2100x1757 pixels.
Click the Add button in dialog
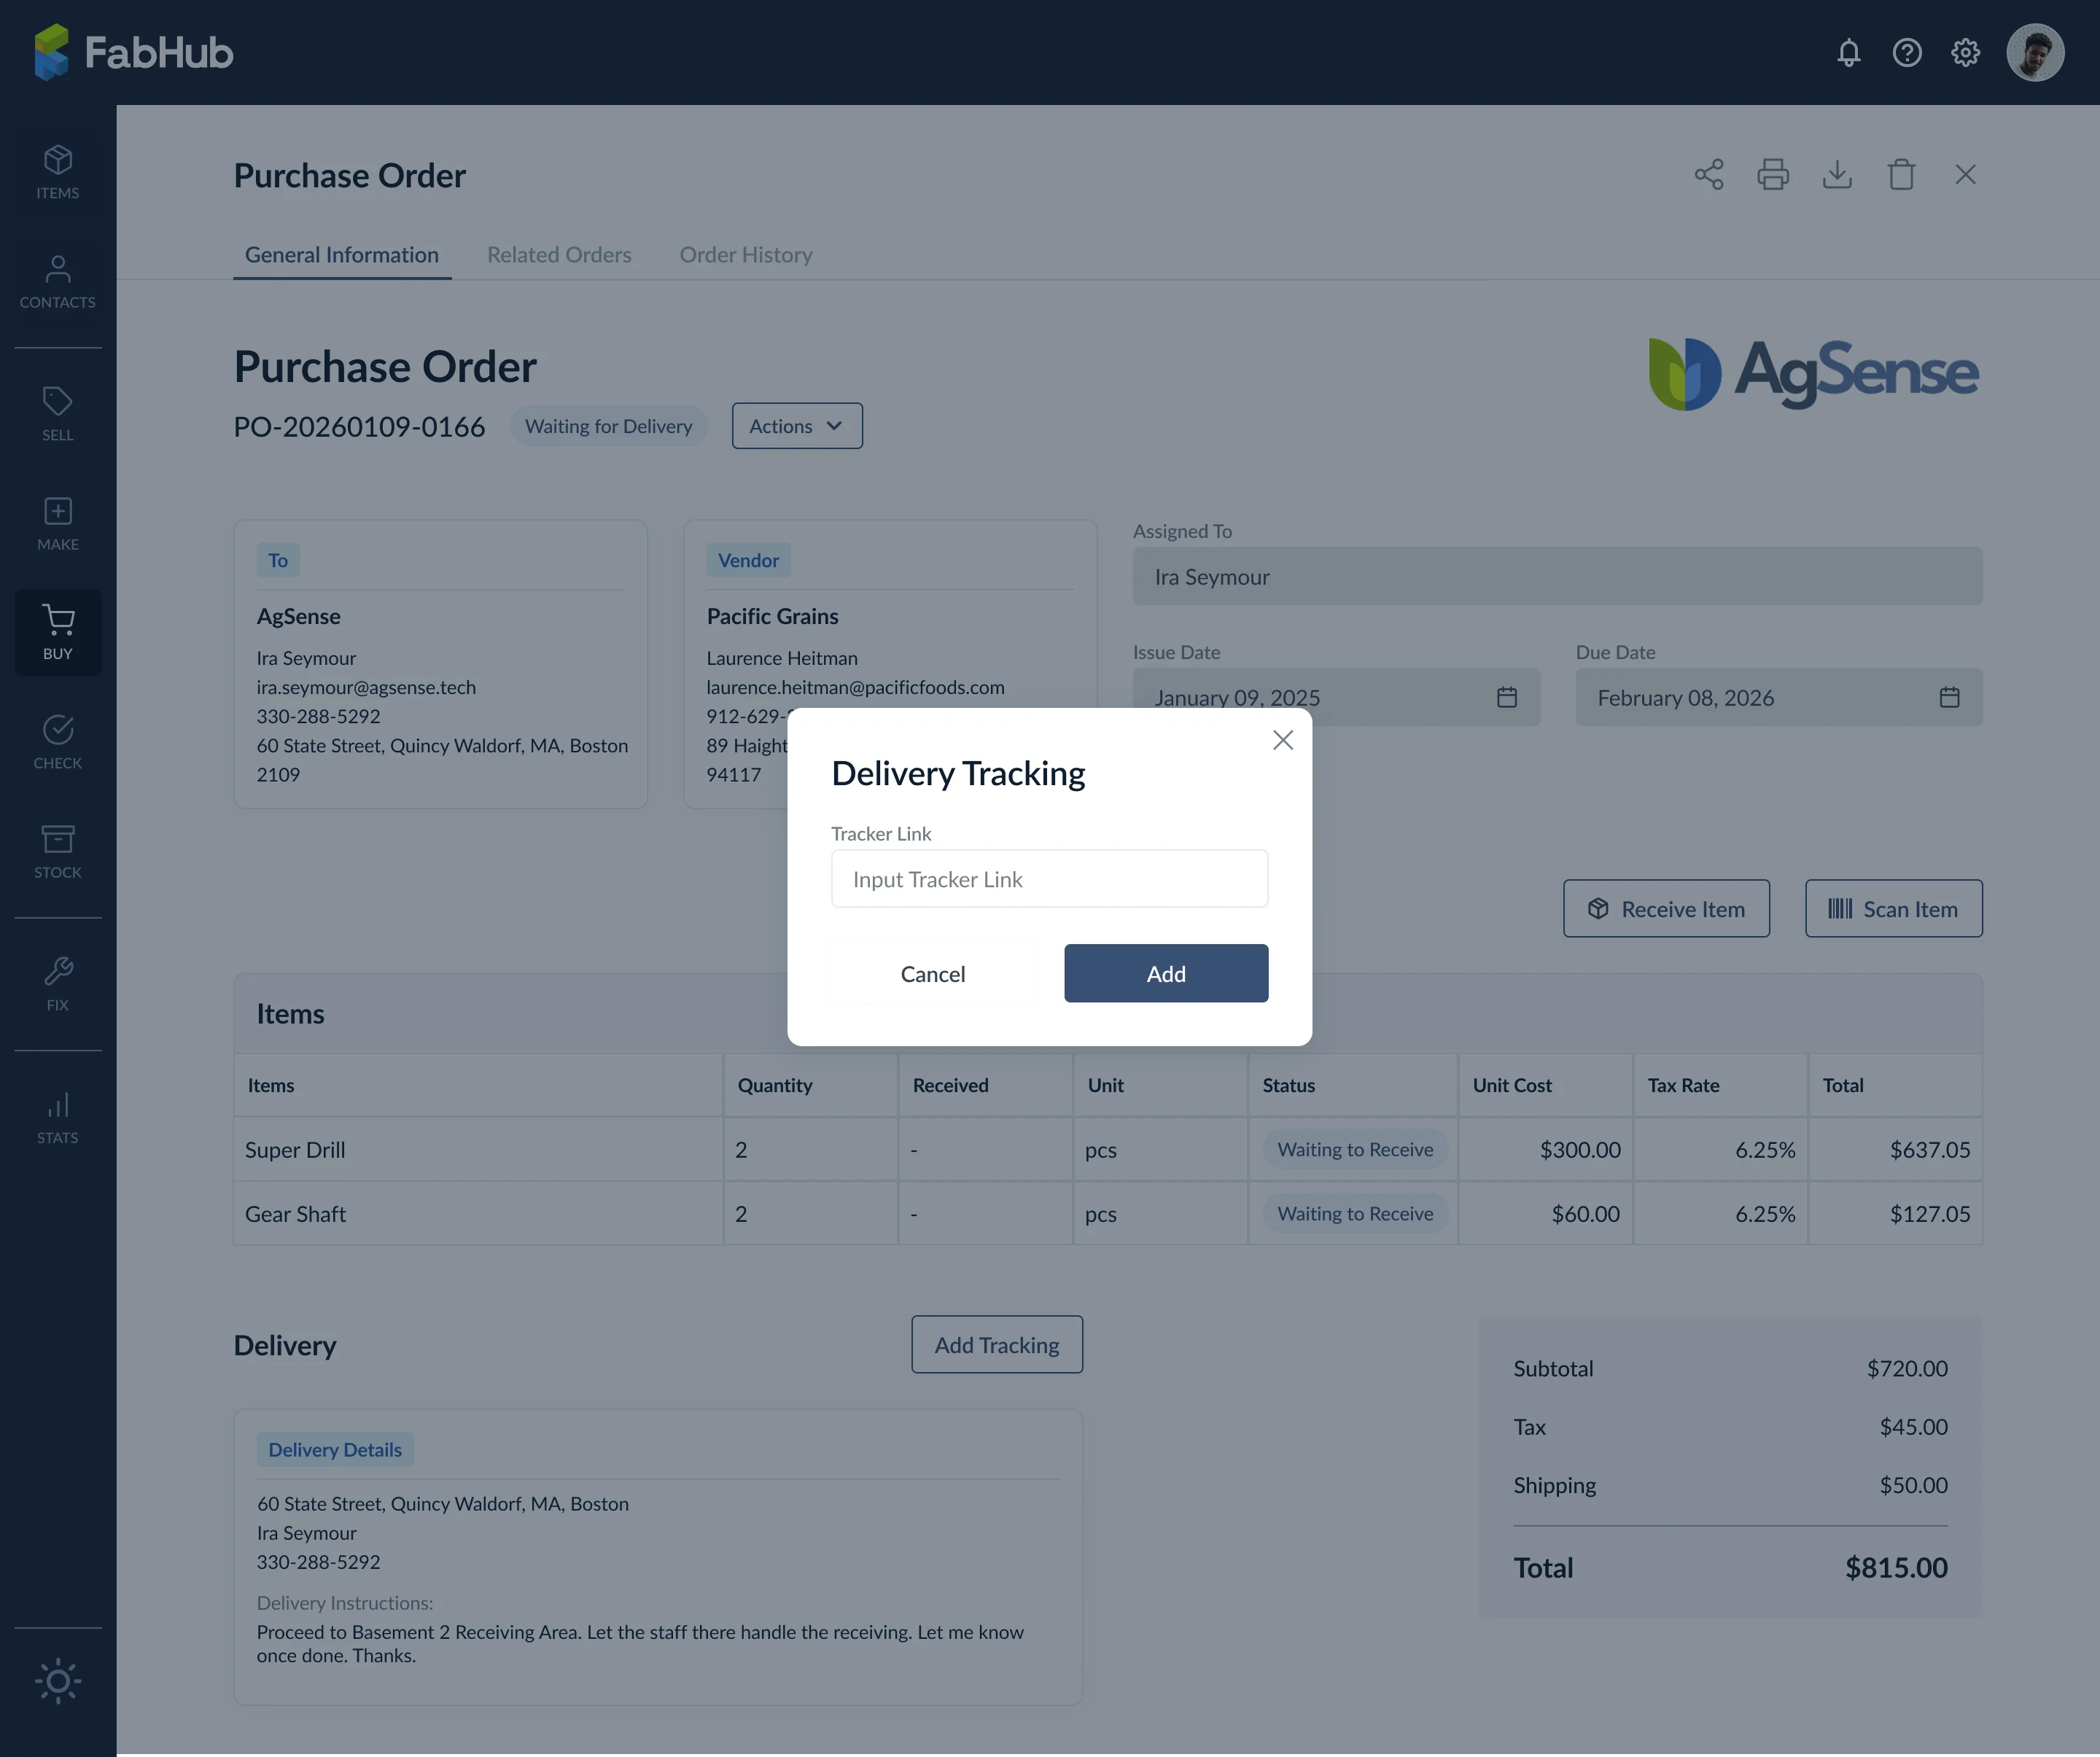[x=1166, y=974]
